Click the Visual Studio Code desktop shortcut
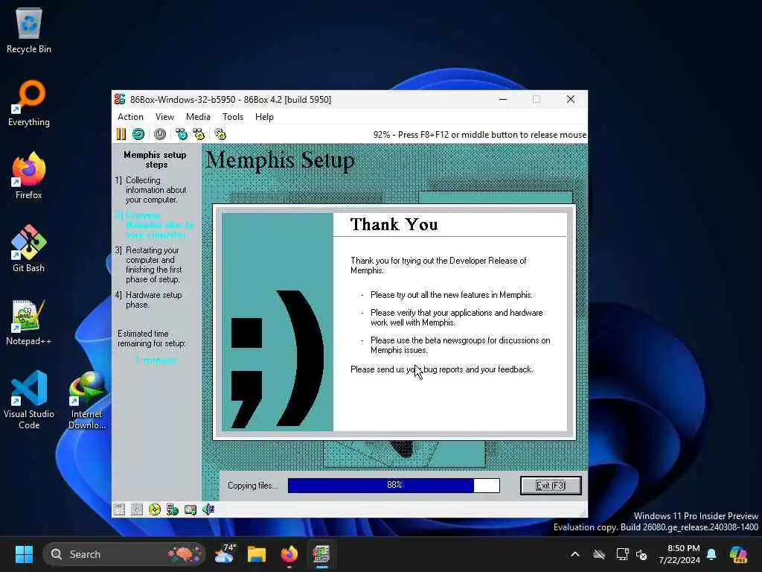Viewport: 762px width, 572px height. pos(29,400)
